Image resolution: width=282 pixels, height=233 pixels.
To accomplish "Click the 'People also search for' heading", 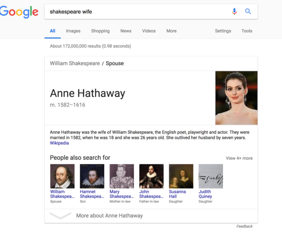I will 80,157.
